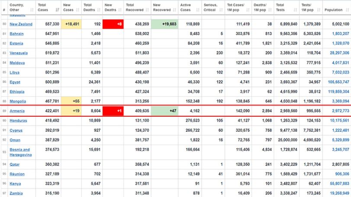Follow the Bosnia and Herzegovina link
The width and height of the screenshot is (351, 197).
[x=21, y=152]
